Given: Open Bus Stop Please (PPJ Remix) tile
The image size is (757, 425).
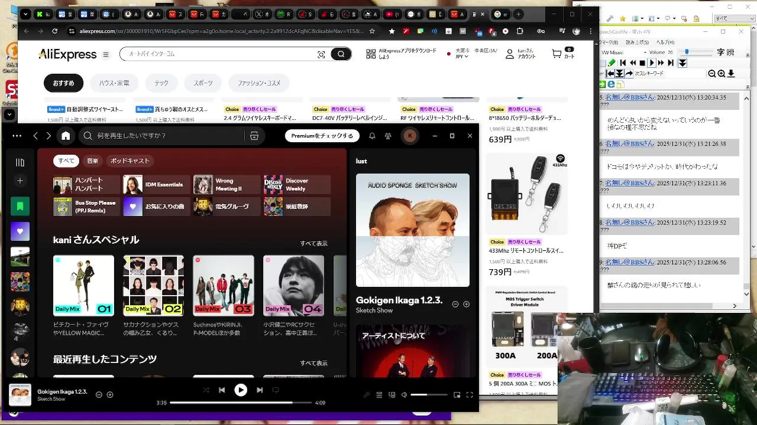Looking at the screenshot, I should [x=86, y=207].
